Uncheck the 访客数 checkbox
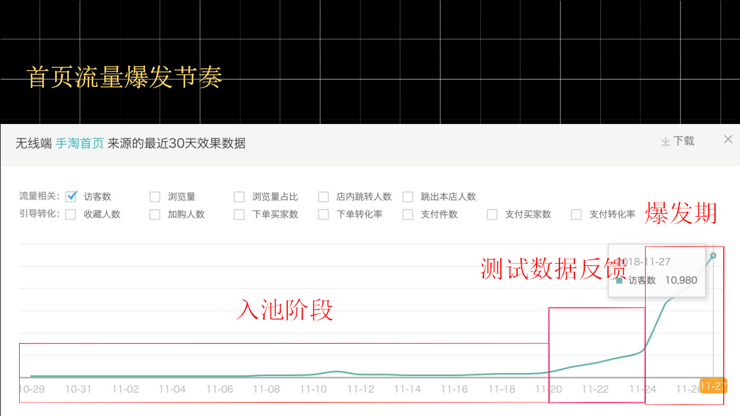The width and height of the screenshot is (740, 416). [x=71, y=196]
